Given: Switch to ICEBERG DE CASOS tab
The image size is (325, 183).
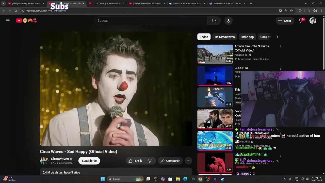Looking at the screenshot, I should point(147,4).
